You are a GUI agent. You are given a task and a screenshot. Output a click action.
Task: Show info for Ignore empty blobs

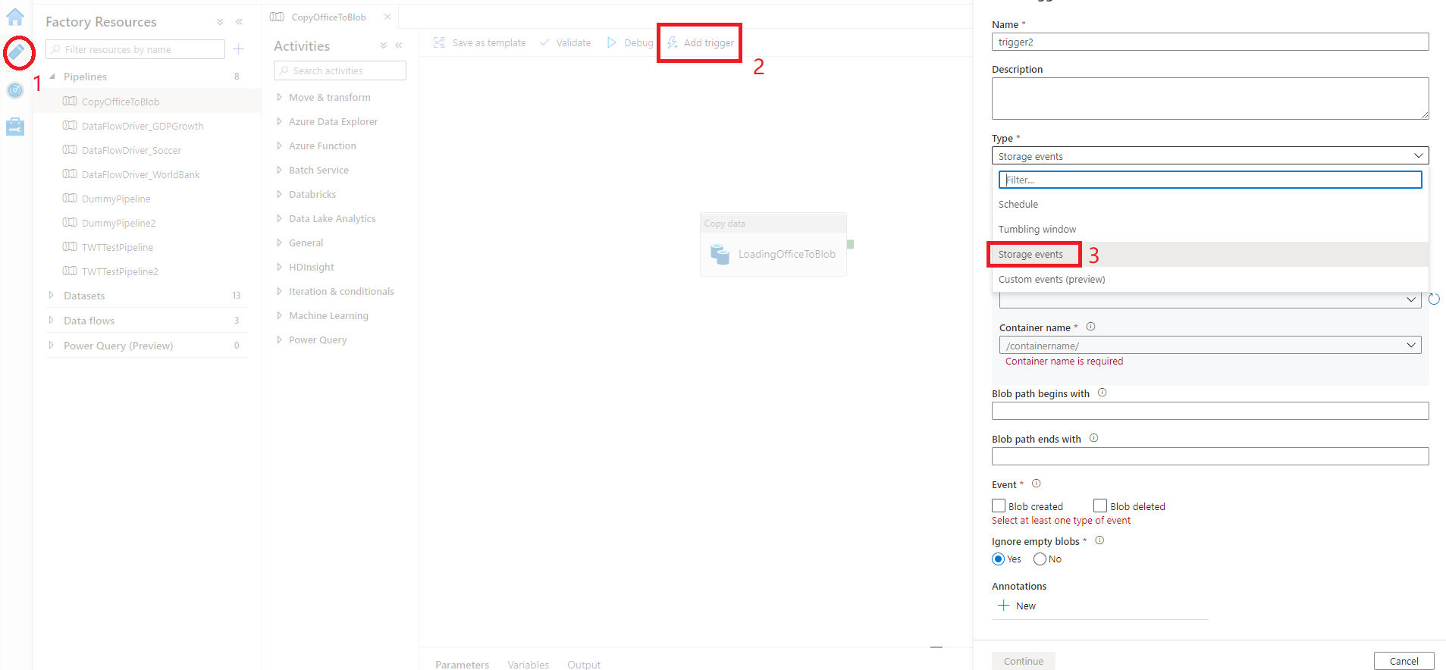click(1099, 540)
